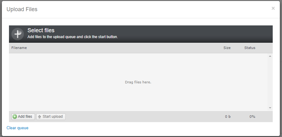Click the 0% upload progress indicator
The width and height of the screenshot is (282, 137).
(252, 117)
